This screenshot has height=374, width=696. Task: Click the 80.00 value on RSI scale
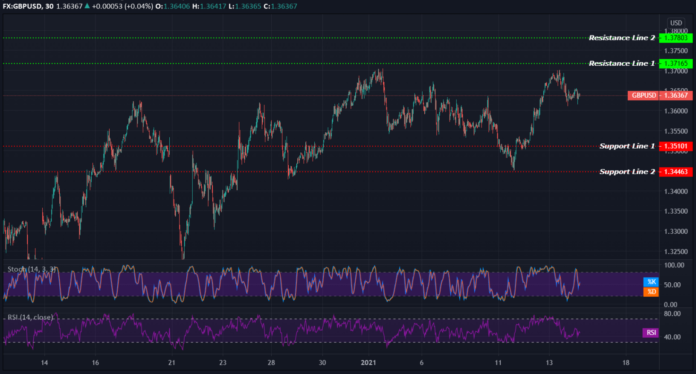pos(673,313)
